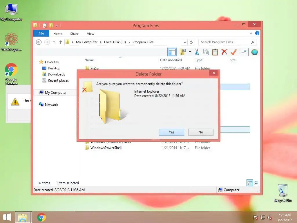The width and height of the screenshot is (297, 223).
Task: Select Desktop in navigation pane
Action: tap(54, 68)
